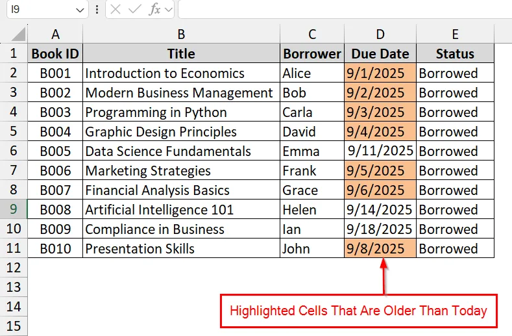Expand the dropdown arrow next to fx
Screen dimensions: 512x336
(169, 10)
